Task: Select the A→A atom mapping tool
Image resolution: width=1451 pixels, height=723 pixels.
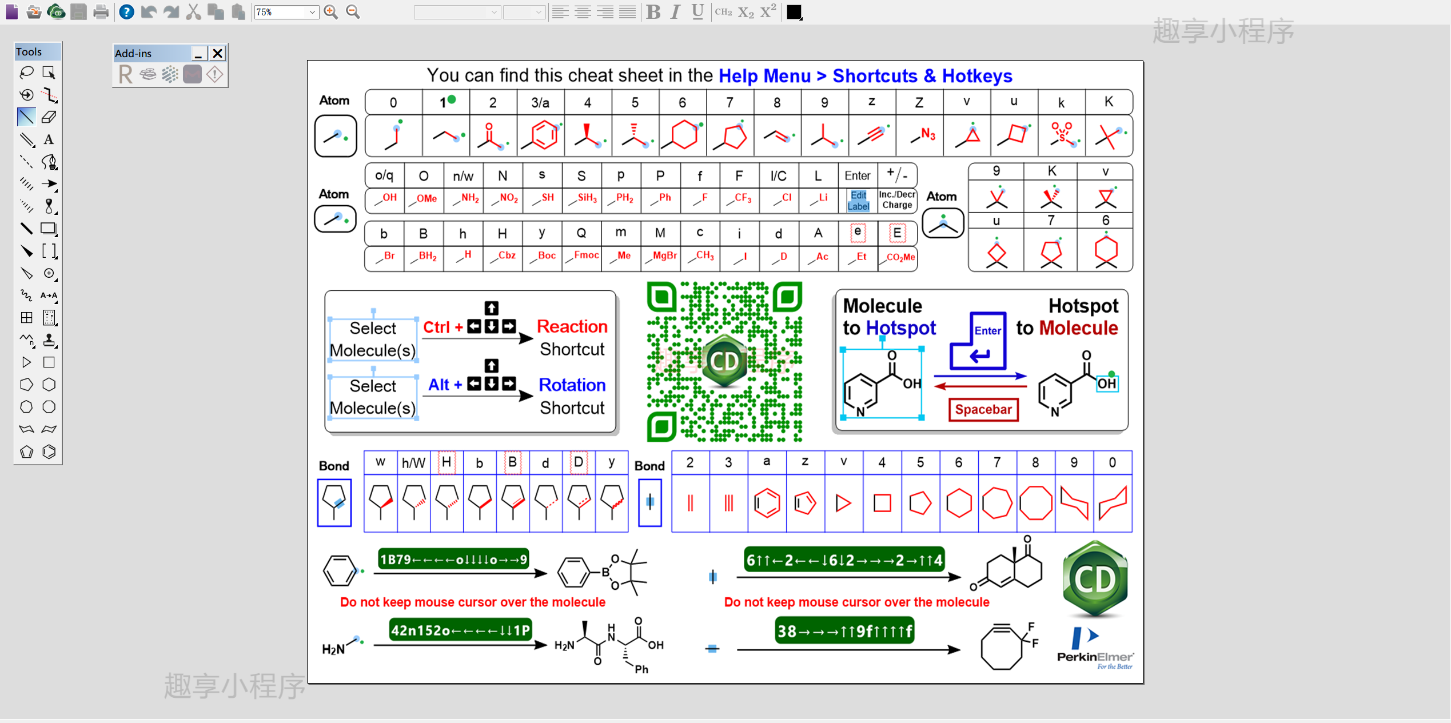Action: 49,295
